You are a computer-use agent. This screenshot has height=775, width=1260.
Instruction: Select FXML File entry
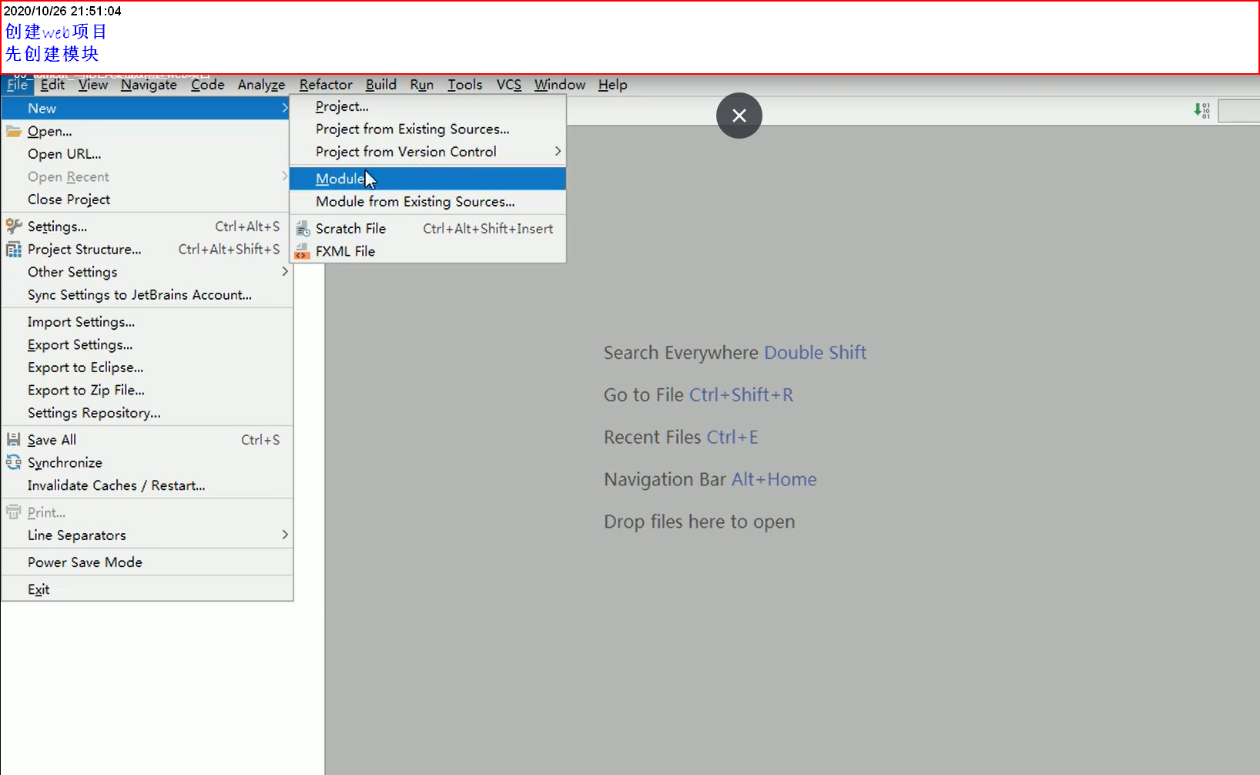[x=427, y=251]
